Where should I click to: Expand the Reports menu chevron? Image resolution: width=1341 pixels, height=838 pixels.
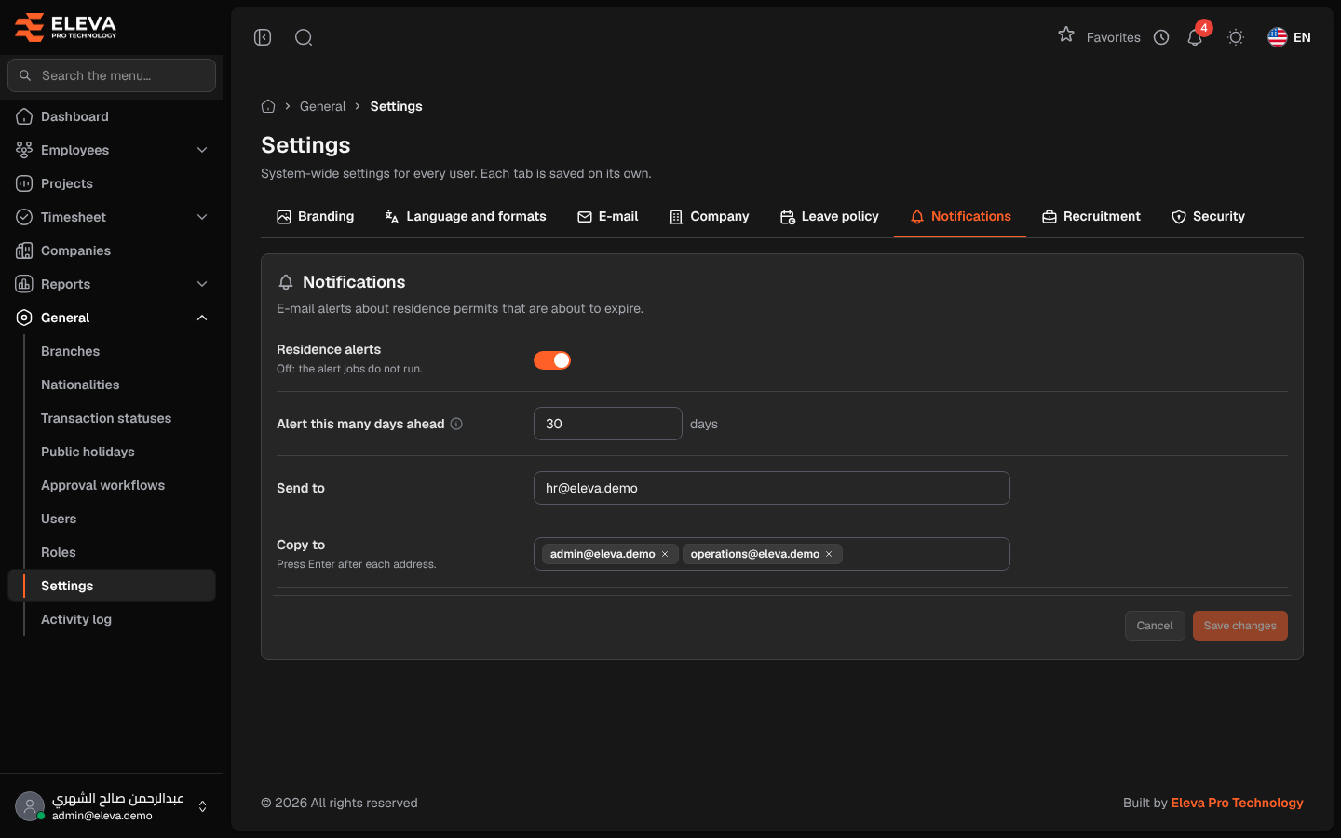click(202, 284)
